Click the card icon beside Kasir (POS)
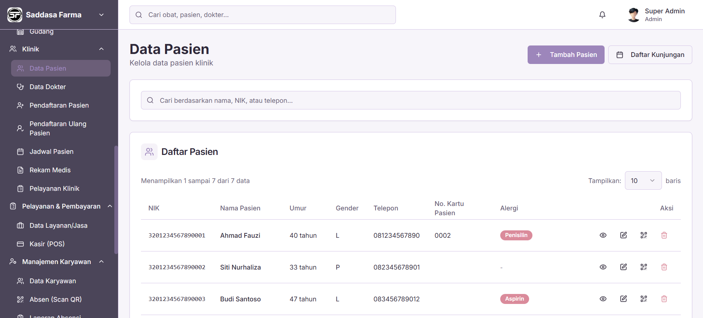Image resolution: width=703 pixels, height=318 pixels. (20, 244)
